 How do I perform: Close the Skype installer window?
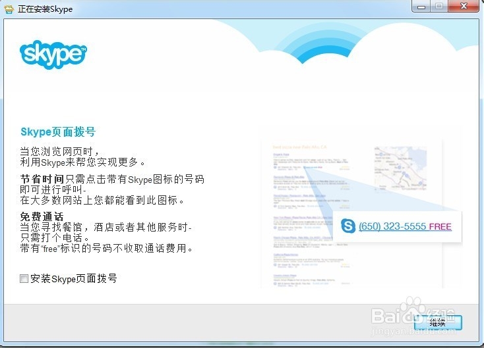pos(464,7)
